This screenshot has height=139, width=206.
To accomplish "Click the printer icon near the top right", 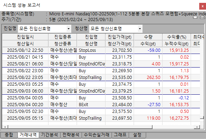I will coord(202,18).
